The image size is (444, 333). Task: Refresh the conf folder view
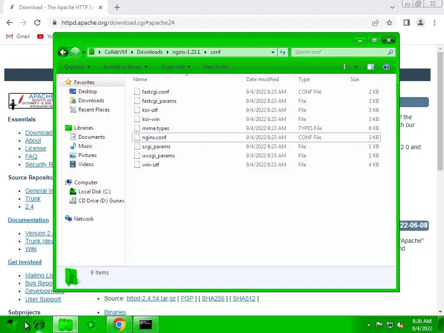283,52
